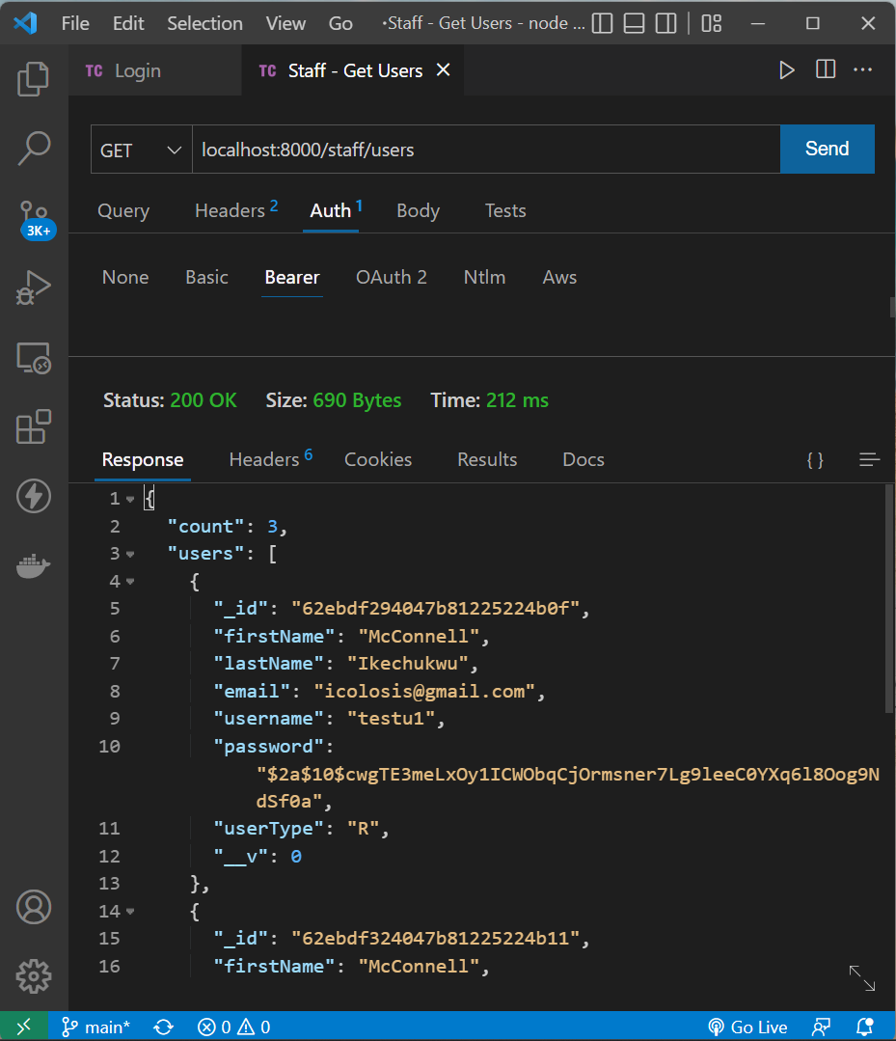Screen dimensions: 896x1041
Task: Click the "icolosis@gmail.com" email value
Action: tap(424, 692)
